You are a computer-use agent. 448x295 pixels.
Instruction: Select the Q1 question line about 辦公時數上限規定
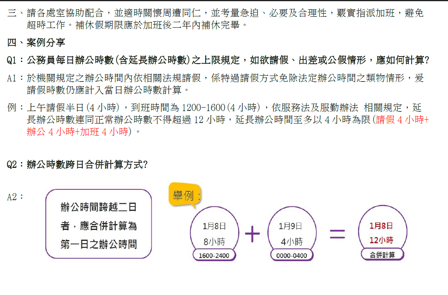click(x=218, y=60)
